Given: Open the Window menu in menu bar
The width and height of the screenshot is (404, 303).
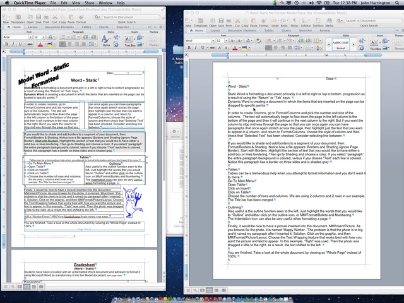Looking at the screenshot, I should click(x=105, y=3).
